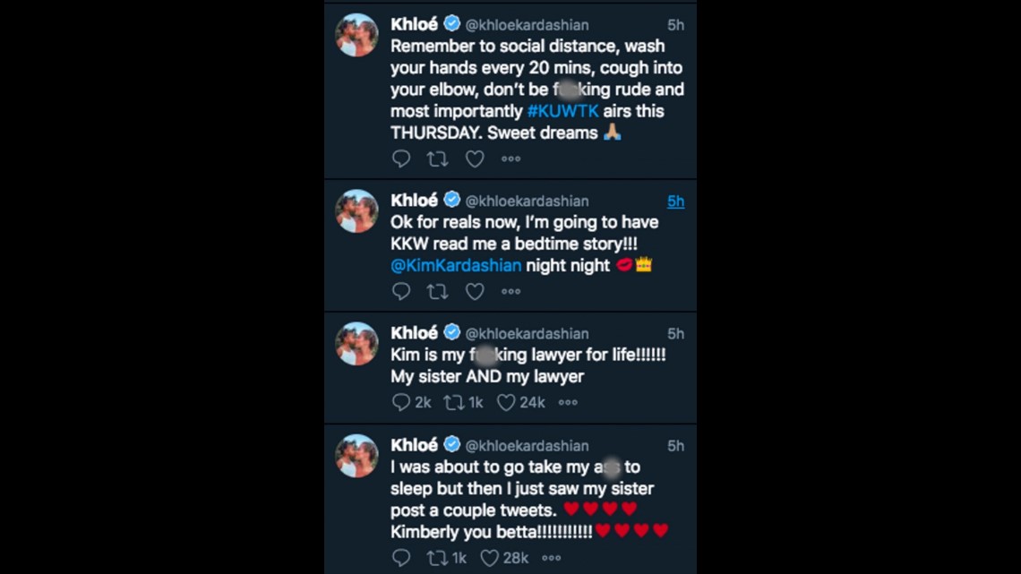Retweet the lawyer for life tweet

453,402
